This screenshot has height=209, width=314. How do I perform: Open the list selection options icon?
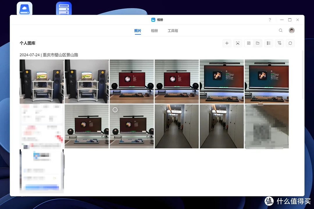[x=269, y=43]
